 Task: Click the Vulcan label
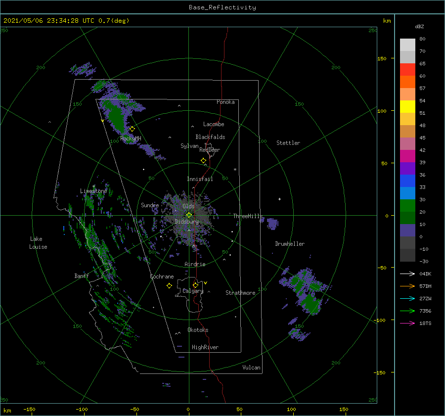pyautogui.click(x=251, y=368)
